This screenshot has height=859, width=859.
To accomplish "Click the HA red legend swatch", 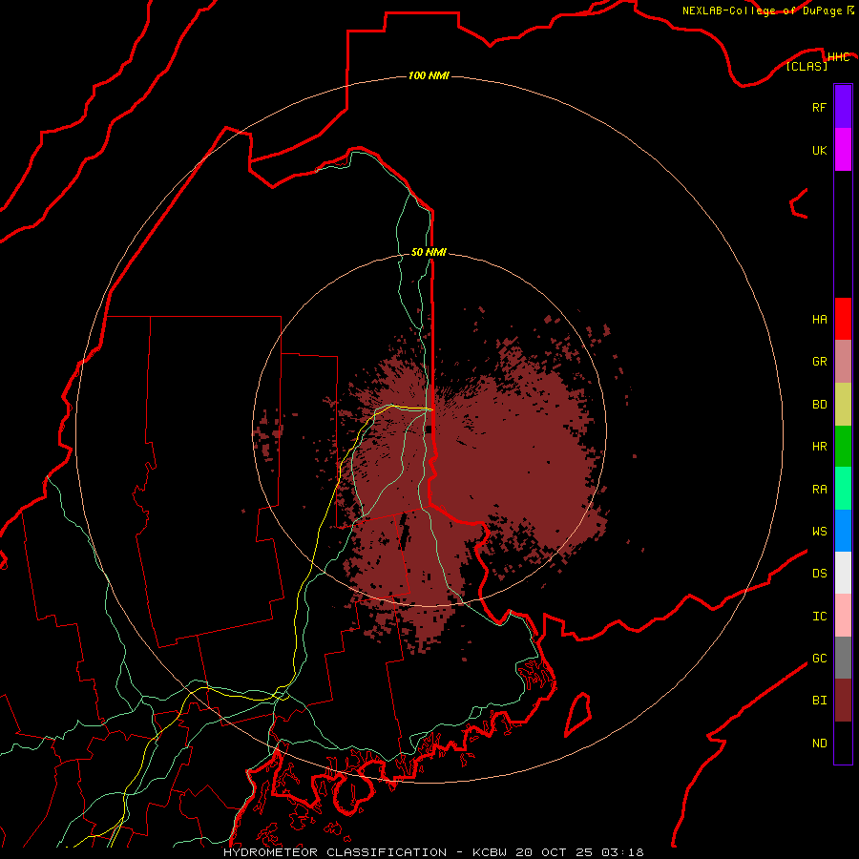I will pos(843,319).
